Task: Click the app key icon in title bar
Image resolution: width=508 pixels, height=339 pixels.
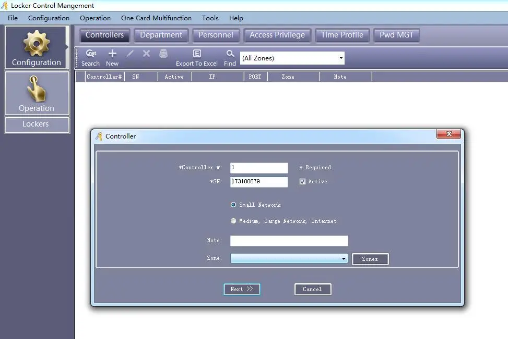Action: pyautogui.click(x=5, y=5)
